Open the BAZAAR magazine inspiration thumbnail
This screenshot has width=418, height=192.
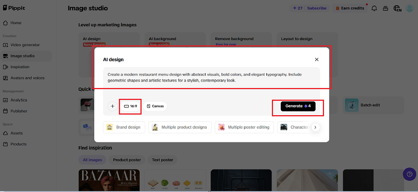pyautogui.click(x=109, y=180)
